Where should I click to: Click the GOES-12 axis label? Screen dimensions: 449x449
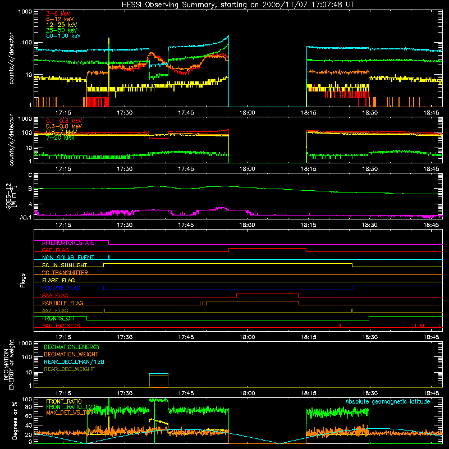[x=11, y=196]
